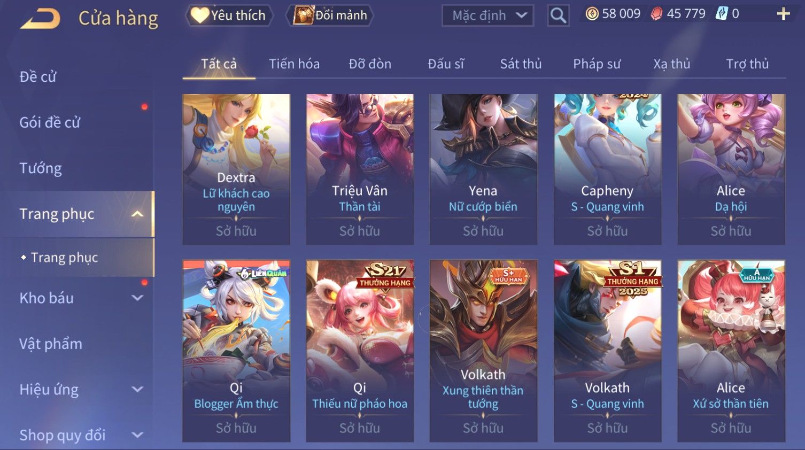805x450 pixels.
Task: Switch to the Pháp sư tab
Action: click(597, 64)
